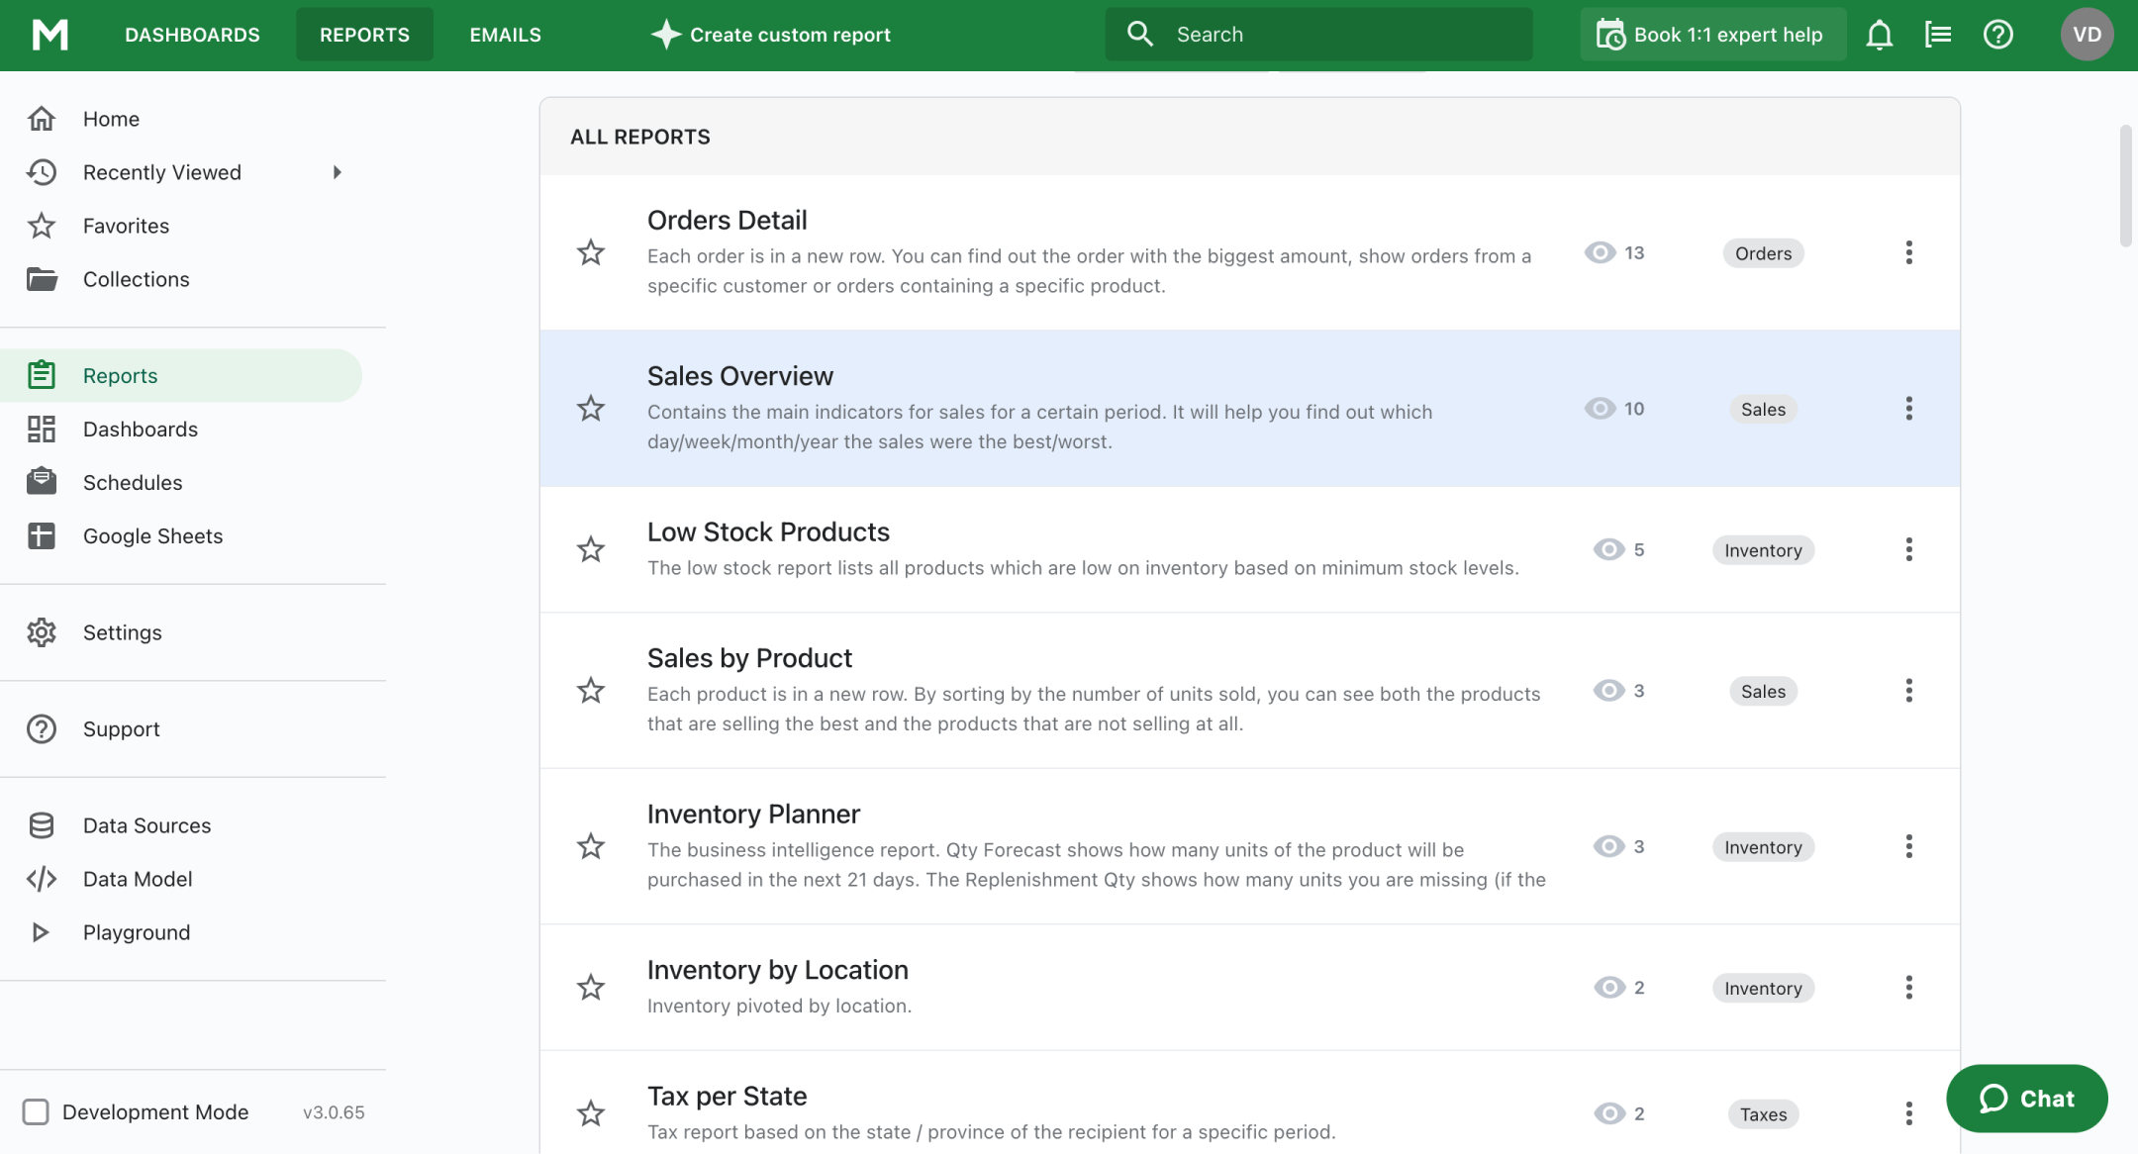Open the Google Sheets sidebar item
This screenshot has width=2138, height=1154.
click(152, 535)
